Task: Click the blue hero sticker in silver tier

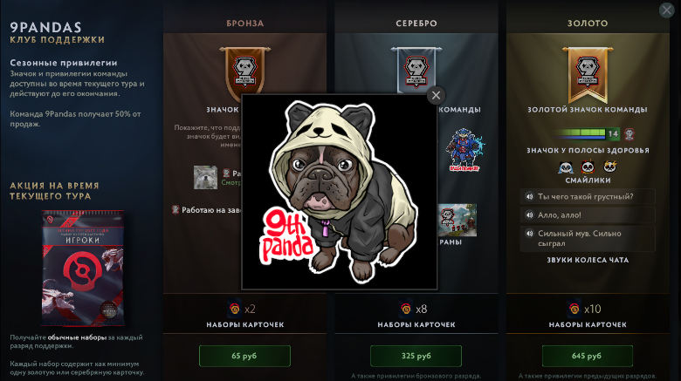Action: (464, 150)
